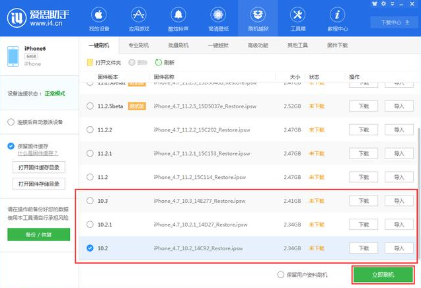The image size is (421, 288).
Task: Open the 酷炫铃声 ringtones section
Action: tap(178, 18)
